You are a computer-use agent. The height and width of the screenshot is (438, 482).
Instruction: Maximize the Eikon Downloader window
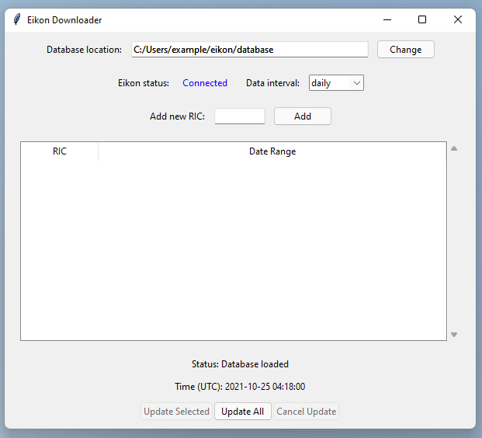(422, 19)
